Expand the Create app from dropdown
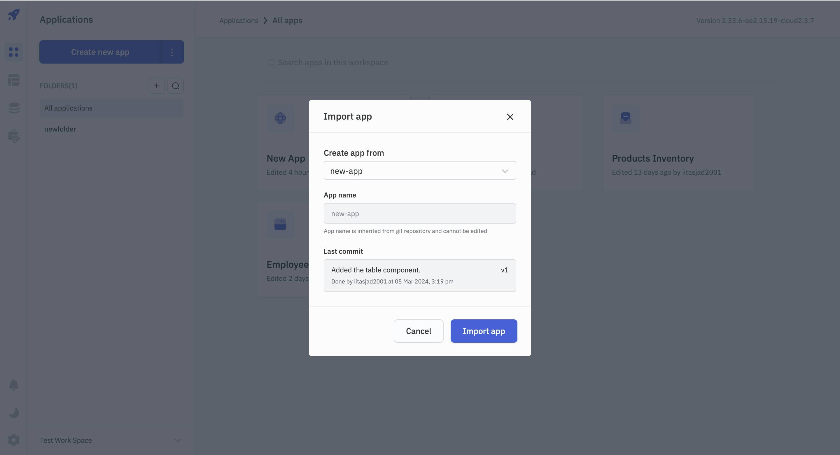 420,171
